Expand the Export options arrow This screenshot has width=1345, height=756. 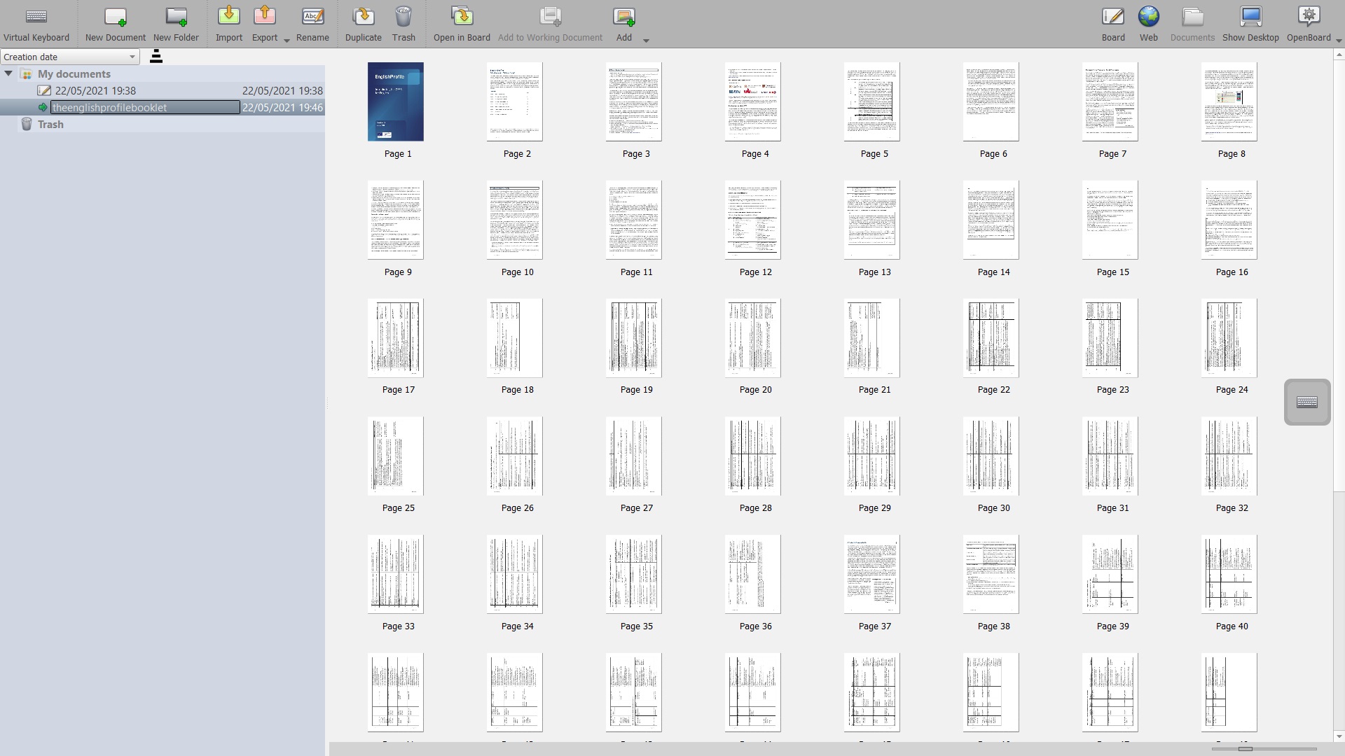287,40
